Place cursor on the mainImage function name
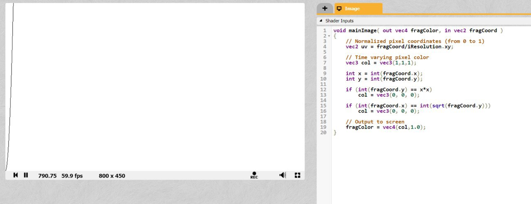Viewport: 531px width, 204px height. [362, 31]
